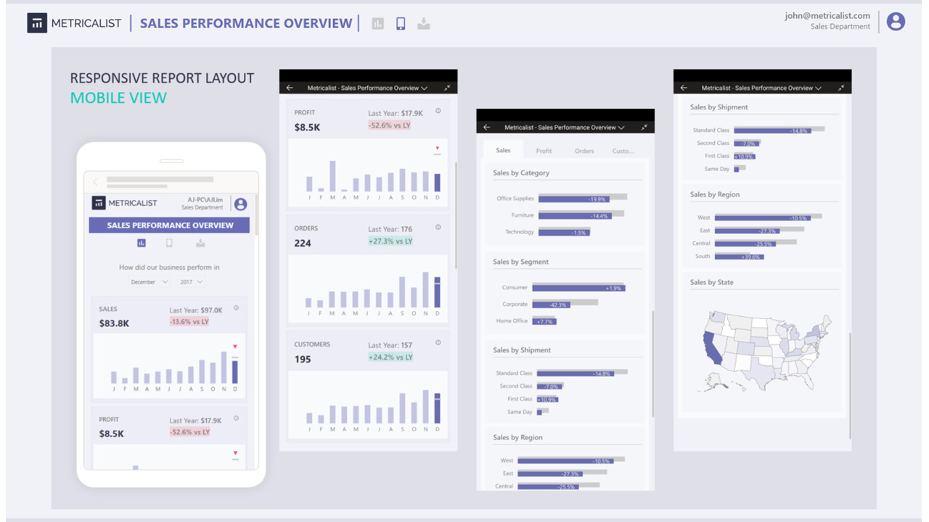The width and height of the screenshot is (929, 522).
Task: Open the 2017 year dropdown
Action: click(x=192, y=281)
